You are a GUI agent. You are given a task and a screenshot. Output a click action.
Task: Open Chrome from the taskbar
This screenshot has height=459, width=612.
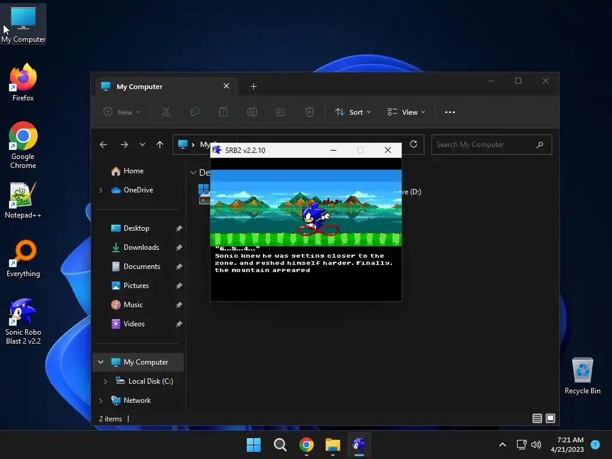tap(307, 445)
